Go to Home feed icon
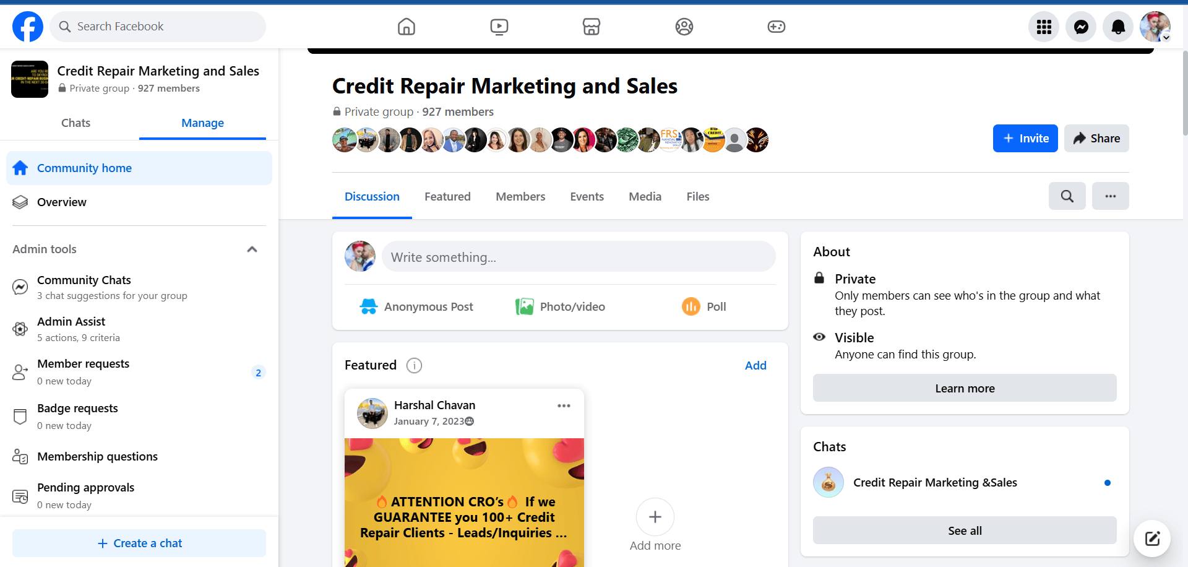1188x567 pixels. [x=407, y=27]
